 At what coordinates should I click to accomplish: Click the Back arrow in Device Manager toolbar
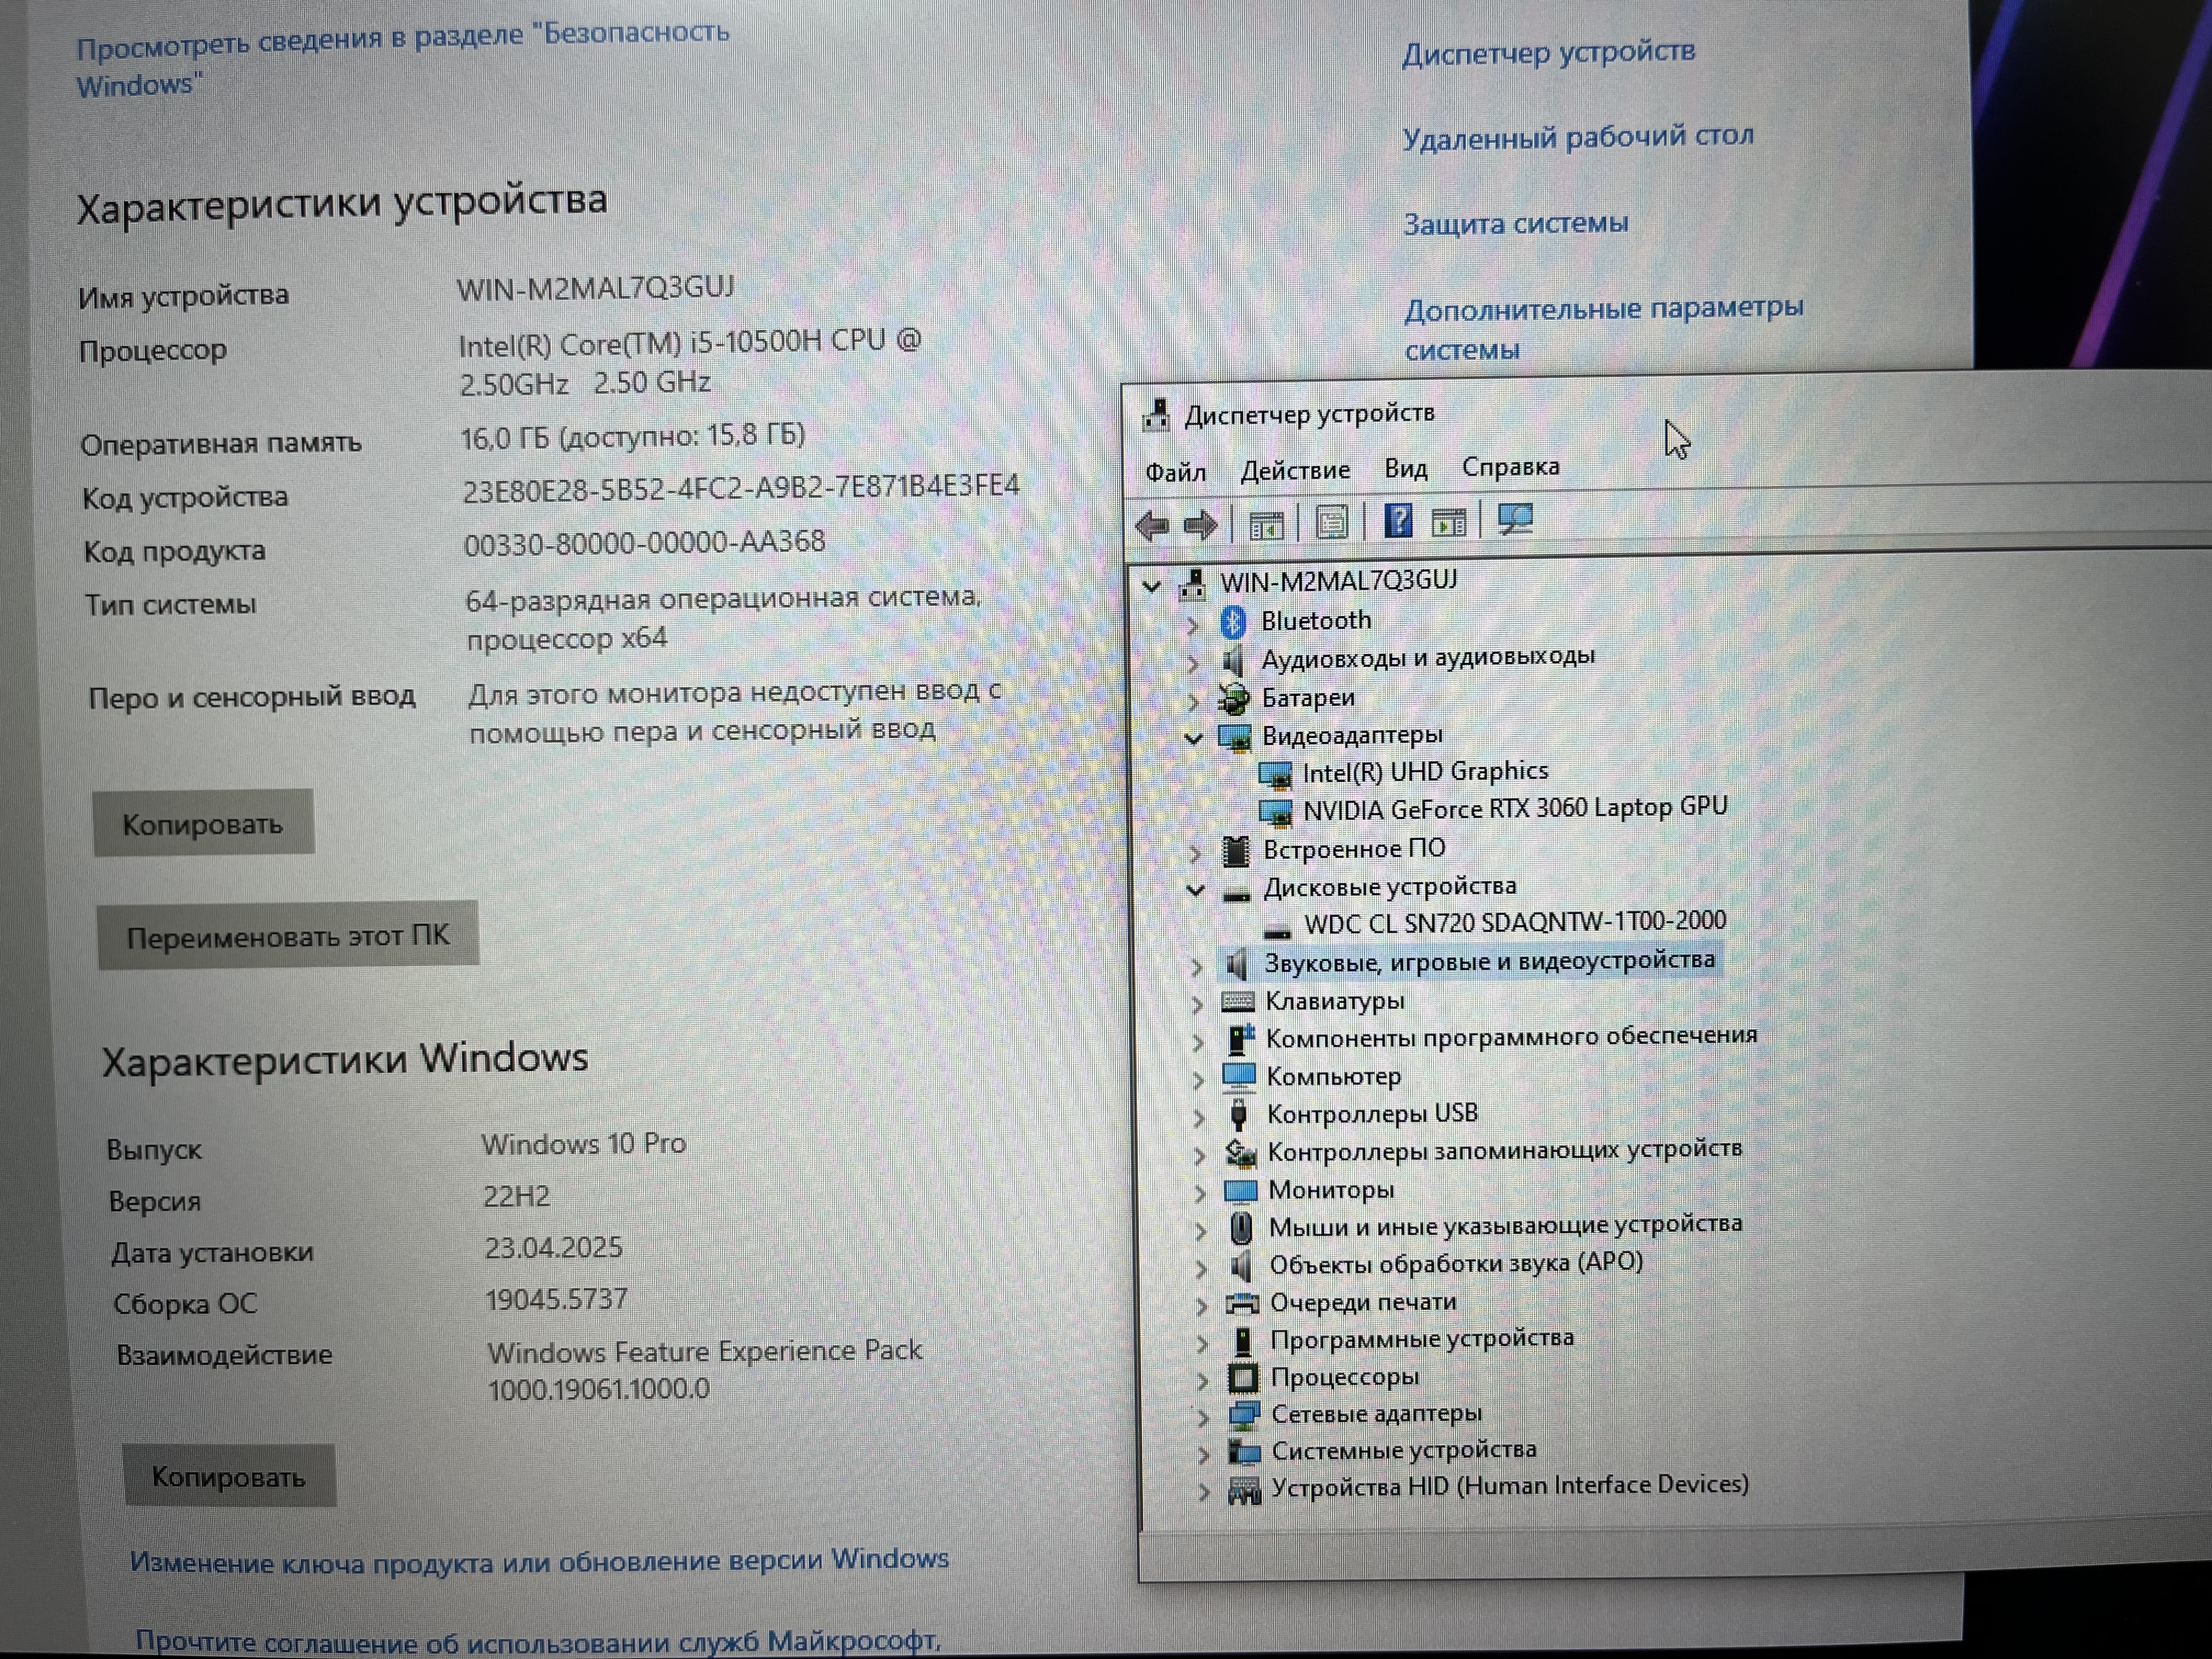click(1153, 525)
